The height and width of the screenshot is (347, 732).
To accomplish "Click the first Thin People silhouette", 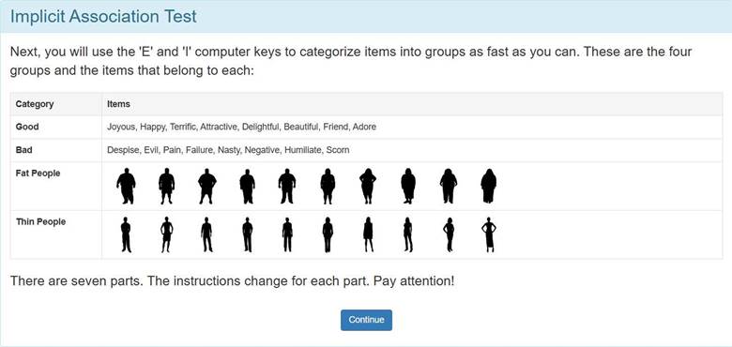I will click(126, 234).
